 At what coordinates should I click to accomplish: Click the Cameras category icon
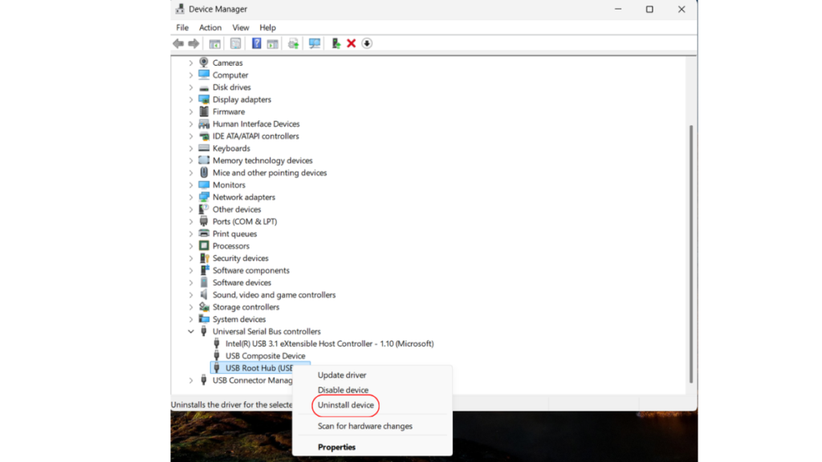click(x=204, y=63)
